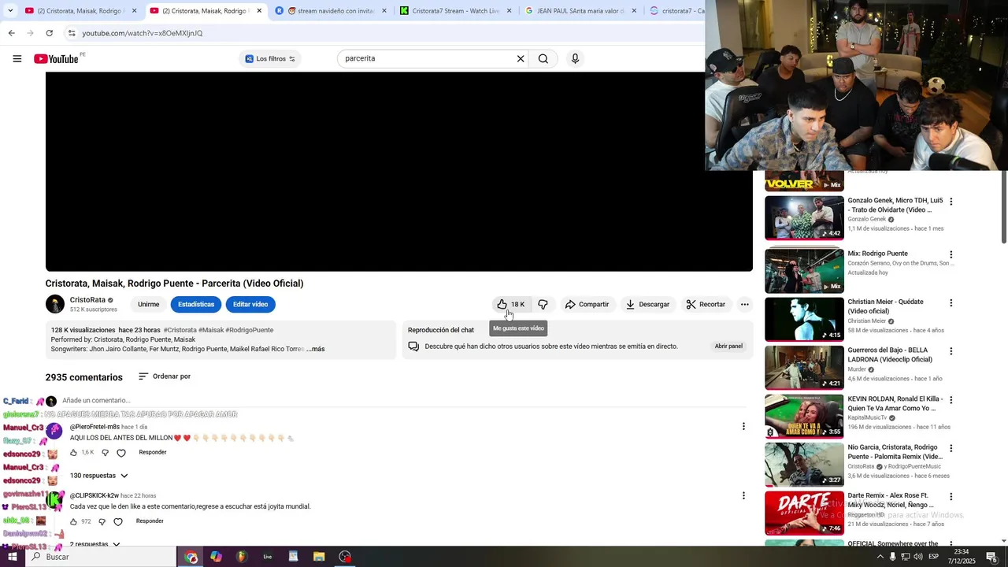
Task: Dislike the PieroFretel-m8s comment
Action: [105, 453]
